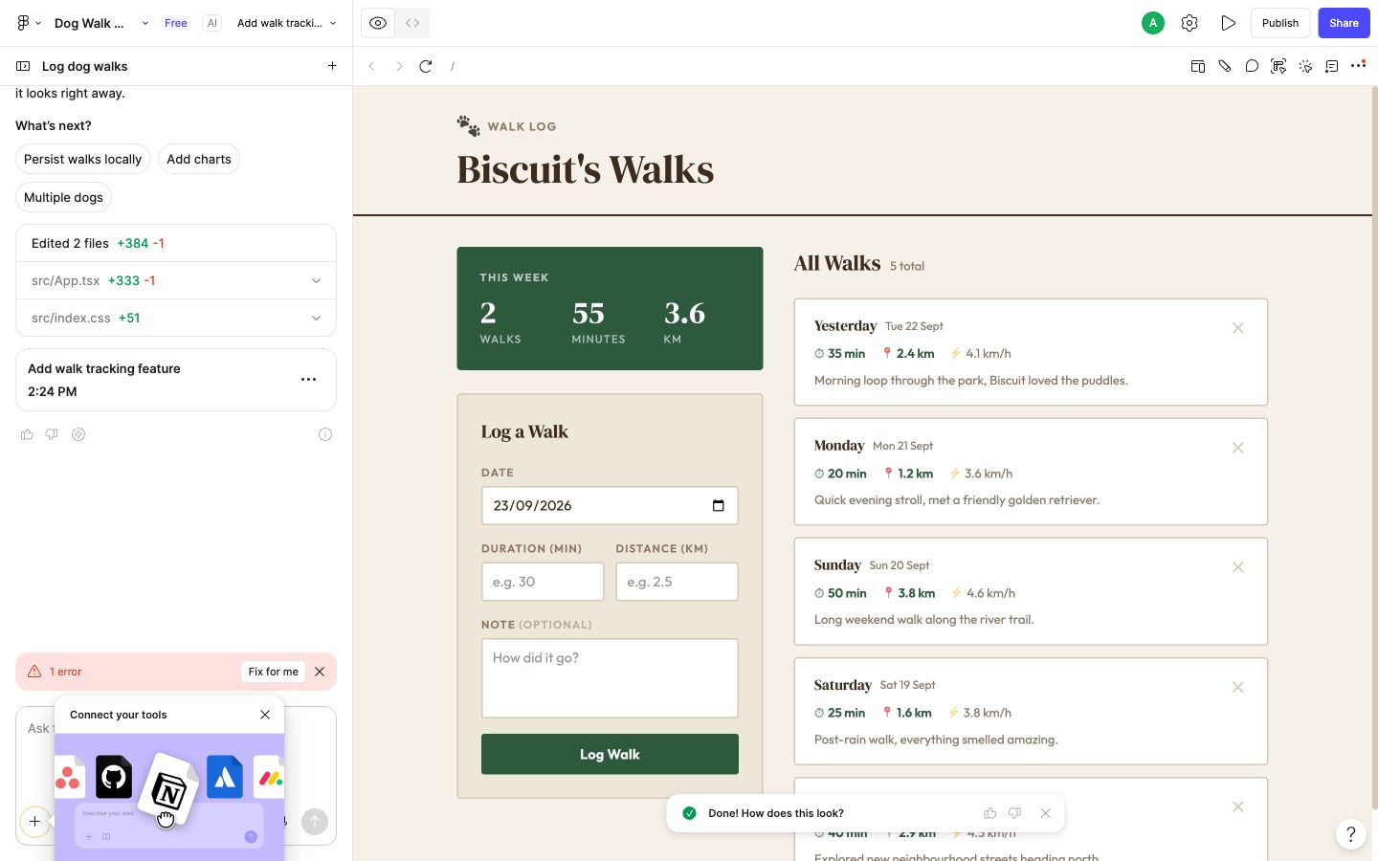Open the responsive device preview icon
Viewport: 1378px width, 861px height.
1197,66
